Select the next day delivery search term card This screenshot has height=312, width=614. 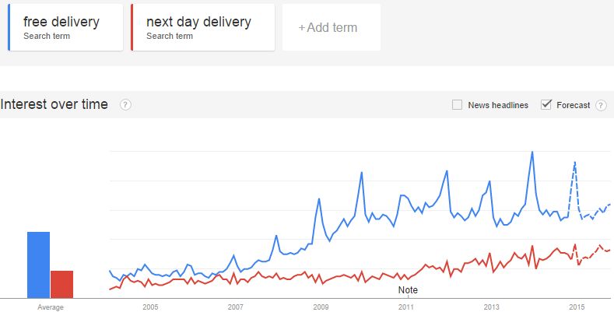pos(203,27)
